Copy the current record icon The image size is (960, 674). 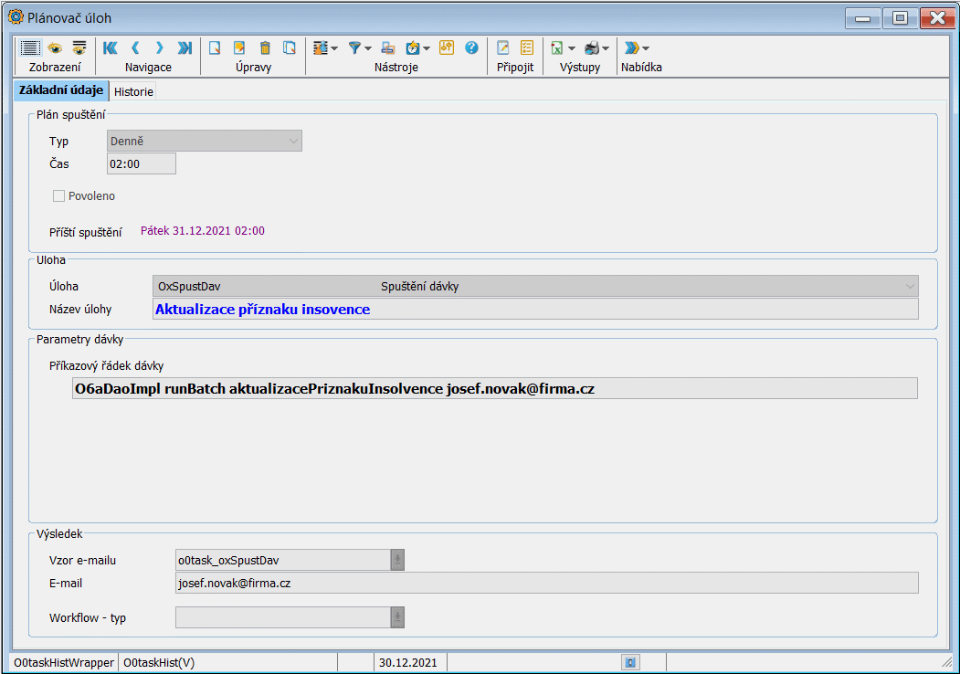(290, 48)
